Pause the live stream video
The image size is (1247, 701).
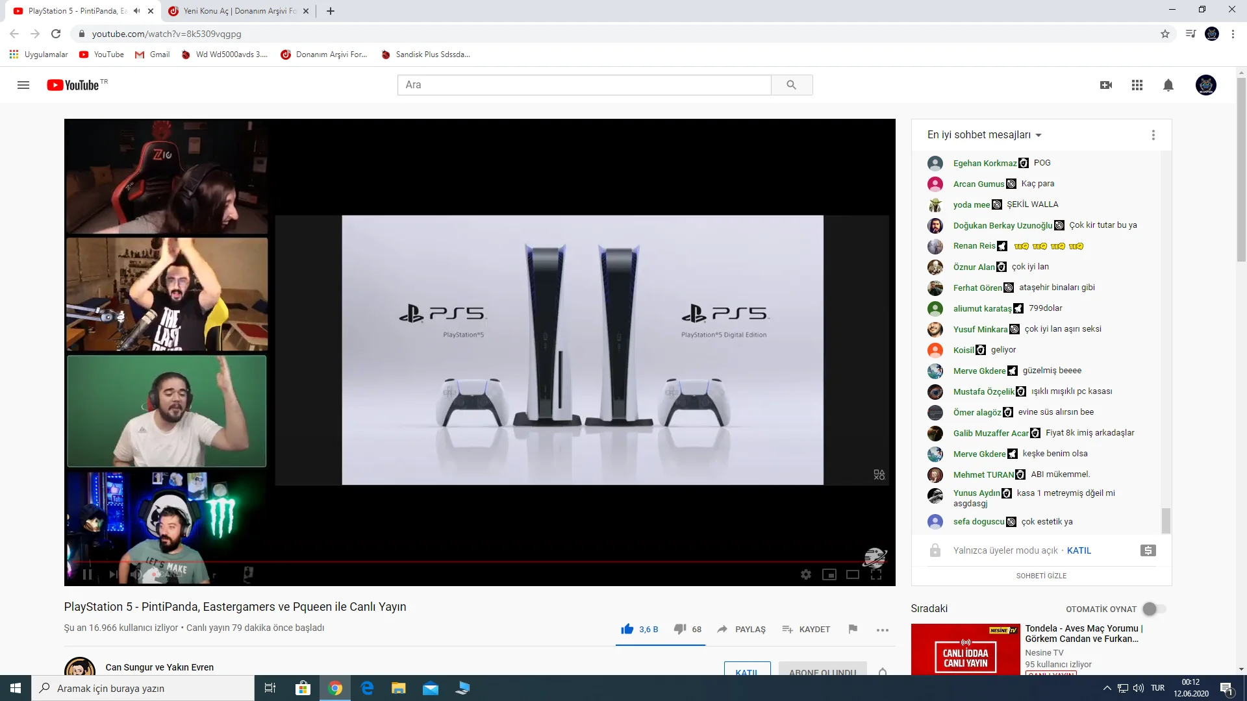tap(87, 574)
